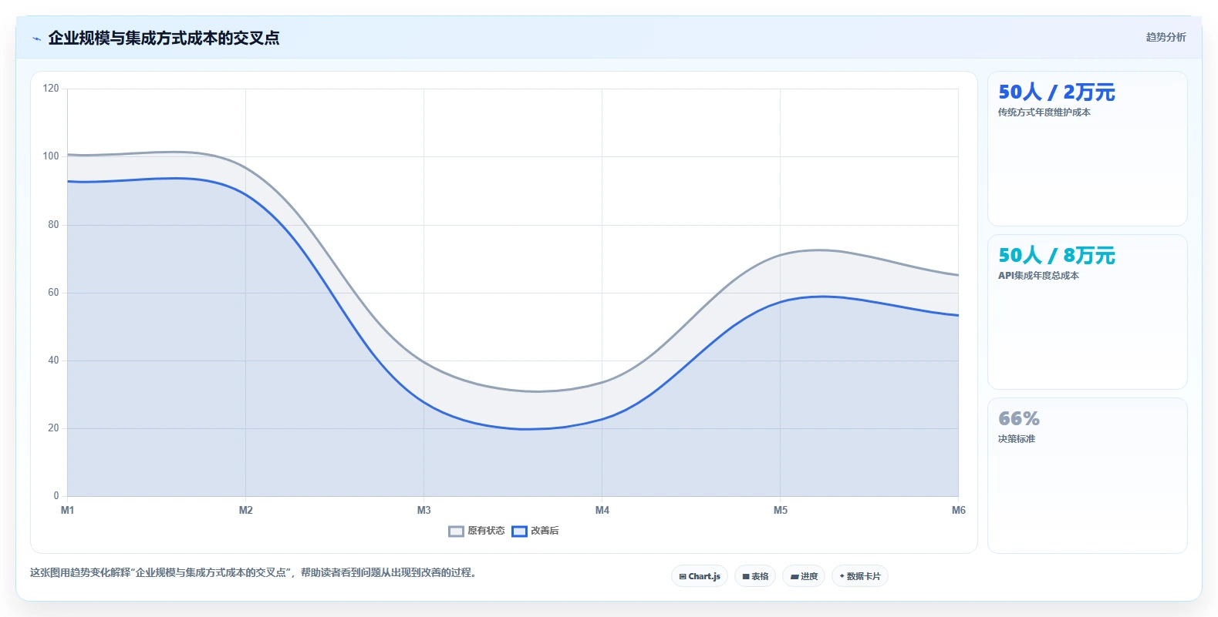Viewport: 1218px width, 617px height.
Task: Click the 20 y-axis label
Action: click(53, 428)
